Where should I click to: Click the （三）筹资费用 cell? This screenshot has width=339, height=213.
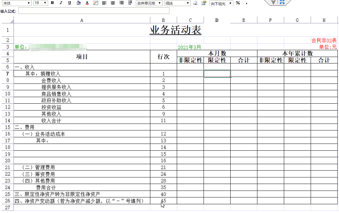click(82, 174)
